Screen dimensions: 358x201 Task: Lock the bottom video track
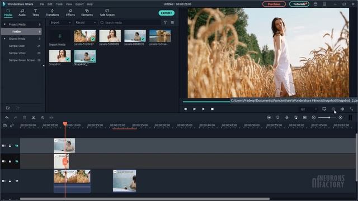click(10, 181)
